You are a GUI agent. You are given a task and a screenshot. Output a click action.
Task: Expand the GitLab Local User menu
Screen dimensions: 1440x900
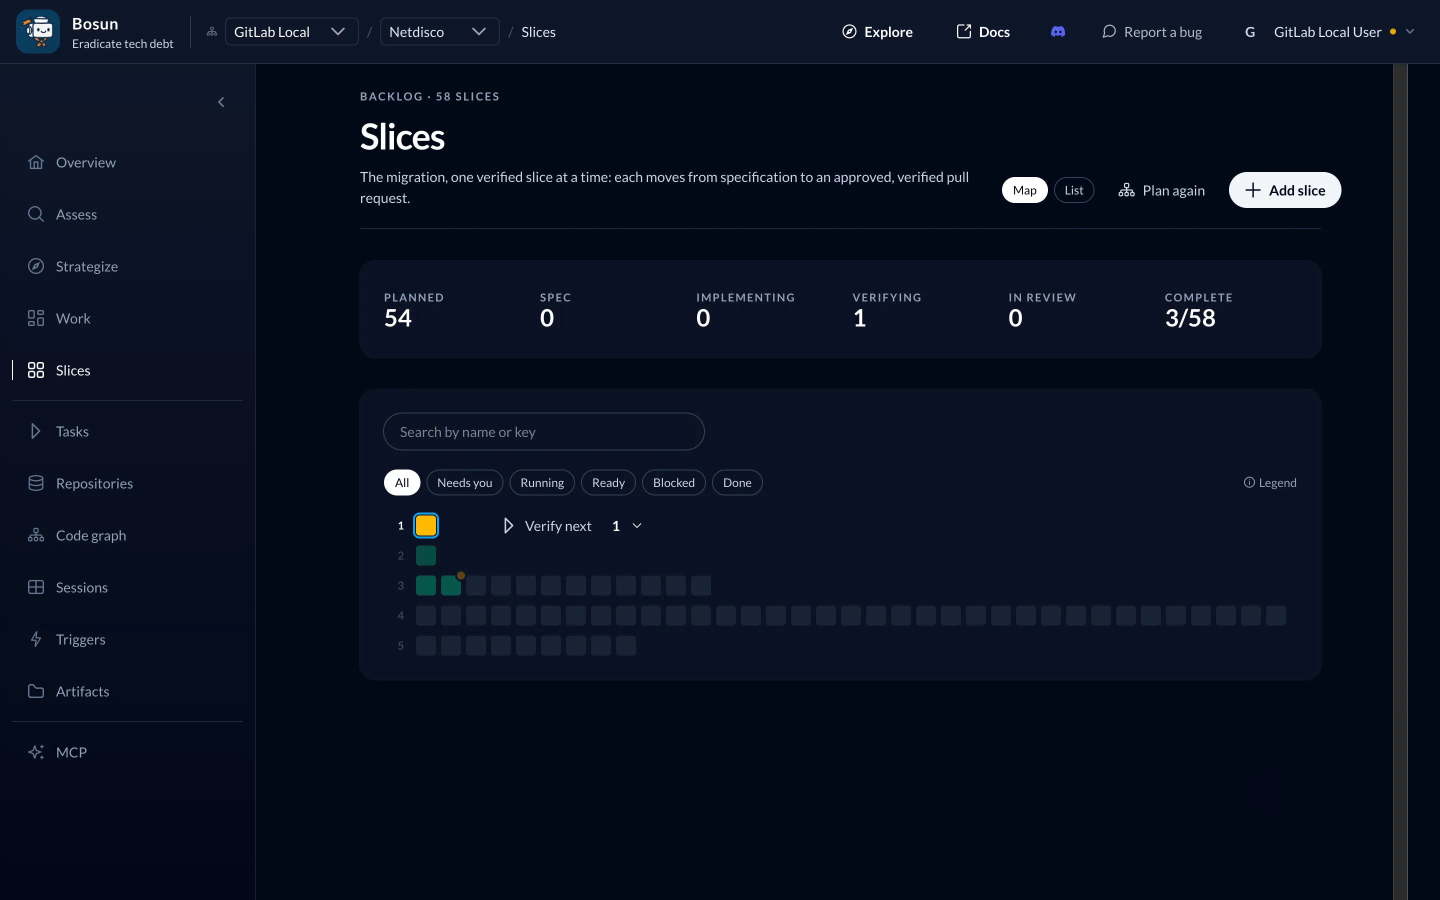1330,31
